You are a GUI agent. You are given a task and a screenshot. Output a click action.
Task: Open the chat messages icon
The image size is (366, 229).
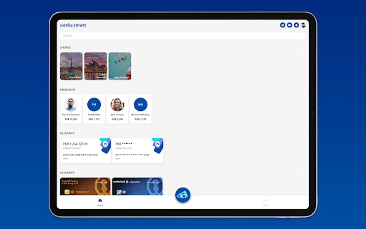click(289, 25)
